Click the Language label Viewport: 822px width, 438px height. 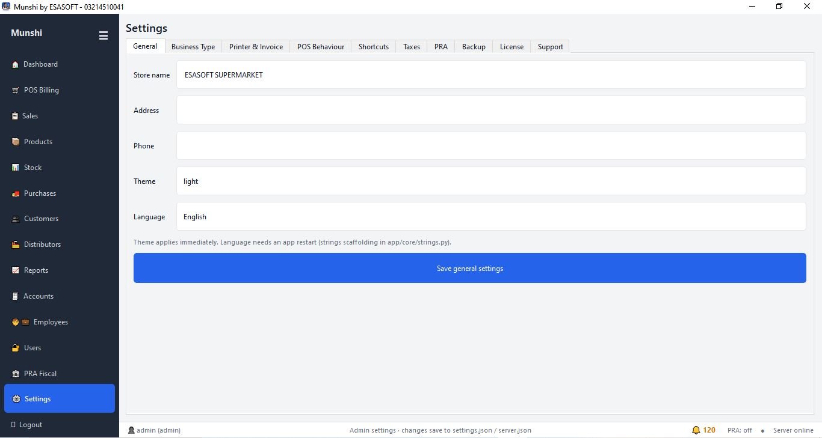coord(149,217)
